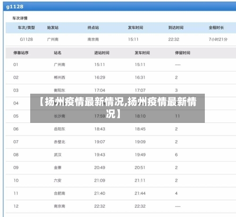Select stay duration 3 in row 03
This screenshot has width=236, height=217.
tap(177, 90)
